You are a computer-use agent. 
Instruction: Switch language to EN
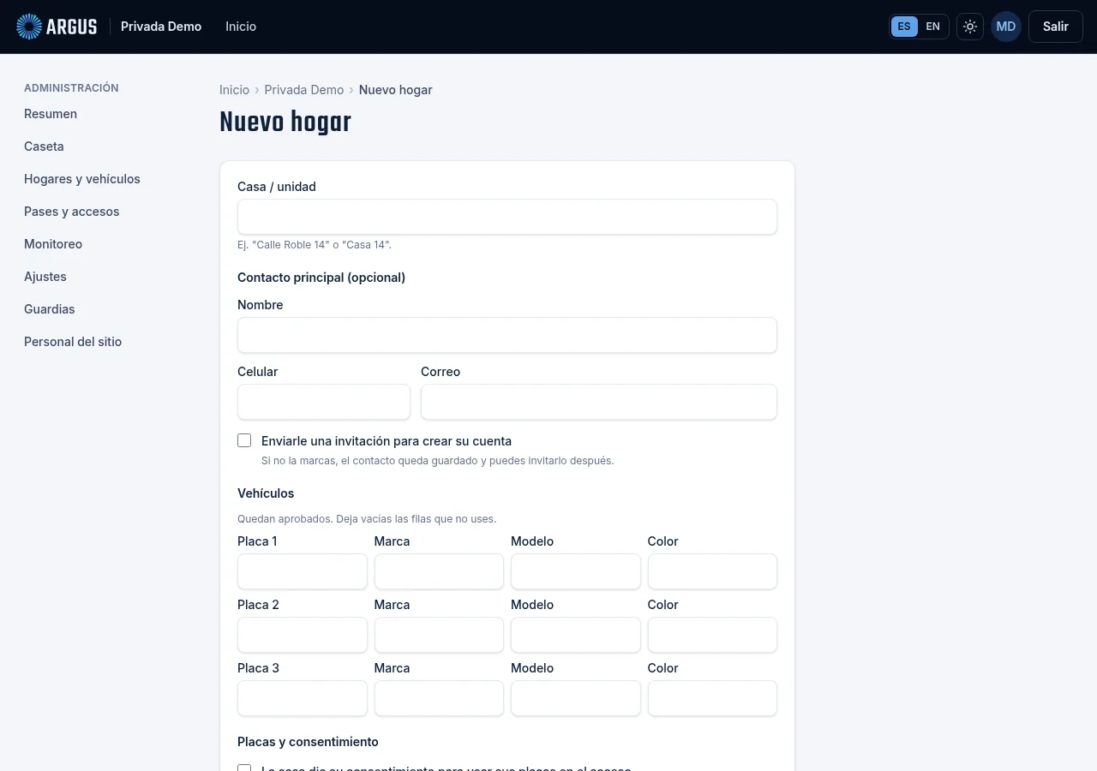click(x=933, y=27)
